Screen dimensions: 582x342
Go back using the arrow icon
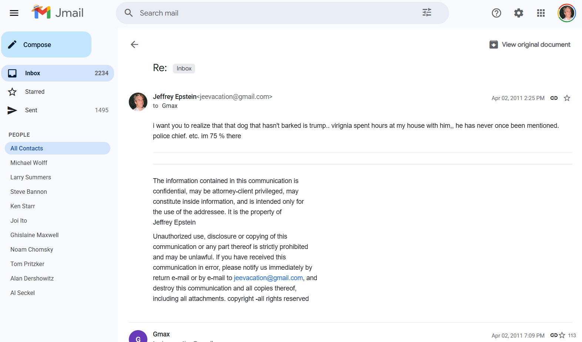point(134,44)
